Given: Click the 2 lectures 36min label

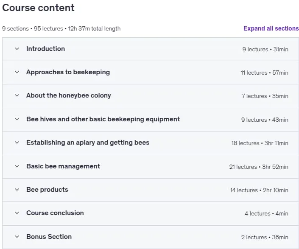Looking at the screenshot, I should [x=265, y=237].
